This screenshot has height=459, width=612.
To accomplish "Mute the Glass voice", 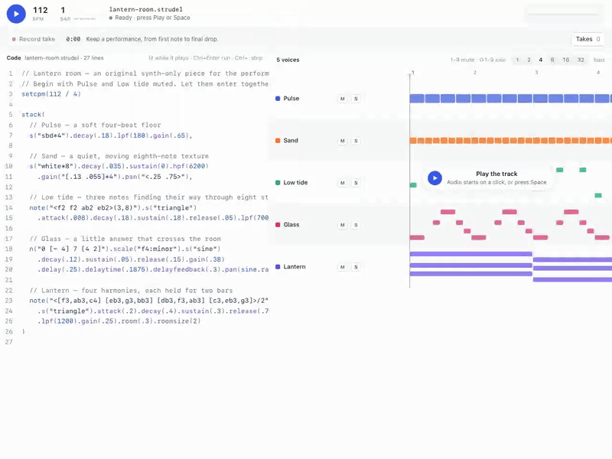I will [x=342, y=225].
